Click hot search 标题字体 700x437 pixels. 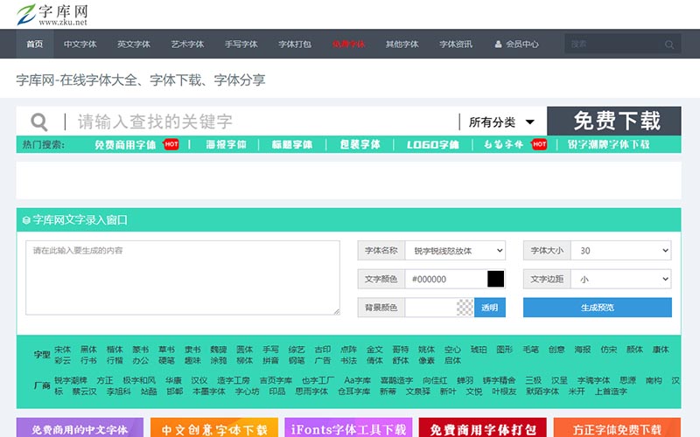292,144
